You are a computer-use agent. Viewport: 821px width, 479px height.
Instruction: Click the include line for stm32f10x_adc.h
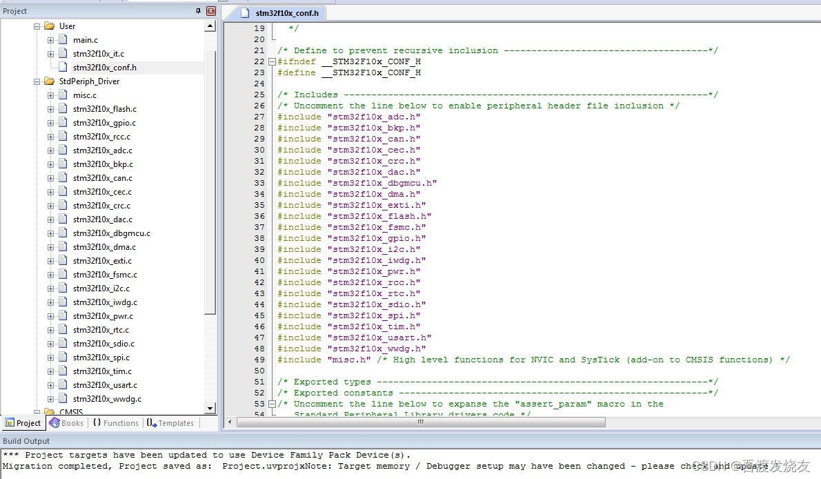coord(348,117)
